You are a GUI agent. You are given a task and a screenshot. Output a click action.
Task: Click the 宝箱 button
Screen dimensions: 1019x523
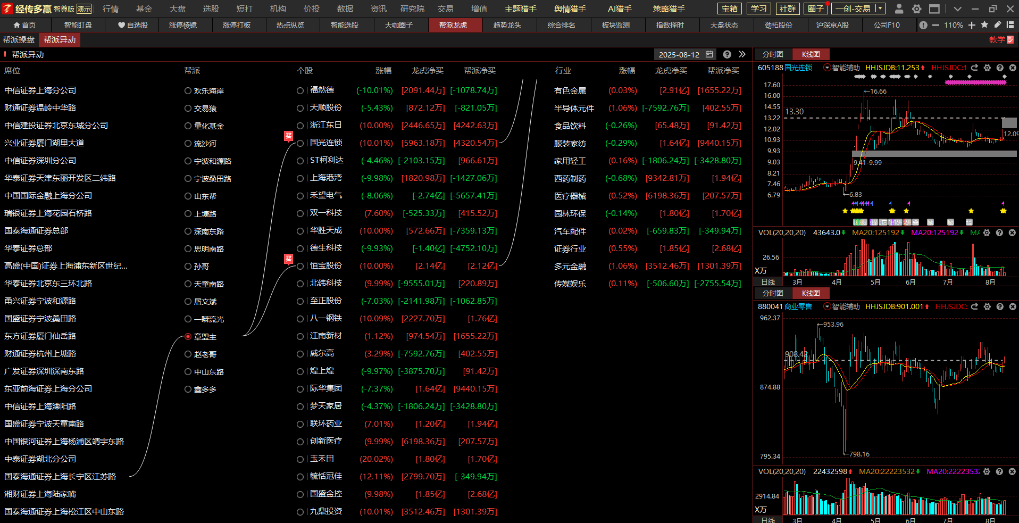730,9
